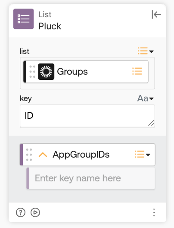Focus the 'Enter key name here' field
This screenshot has width=174, height=228.
(x=91, y=178)
